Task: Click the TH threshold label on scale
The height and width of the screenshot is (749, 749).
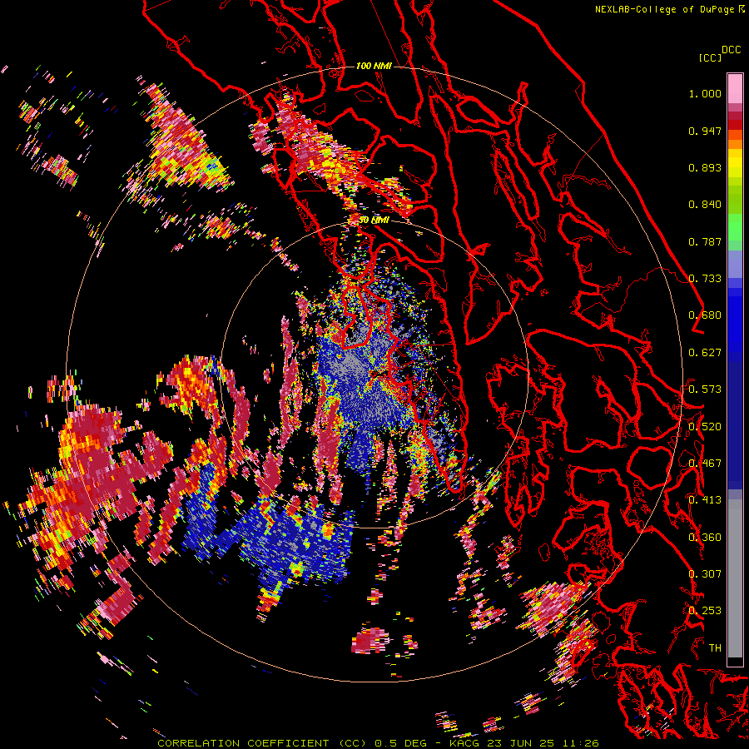Action: 715,648
